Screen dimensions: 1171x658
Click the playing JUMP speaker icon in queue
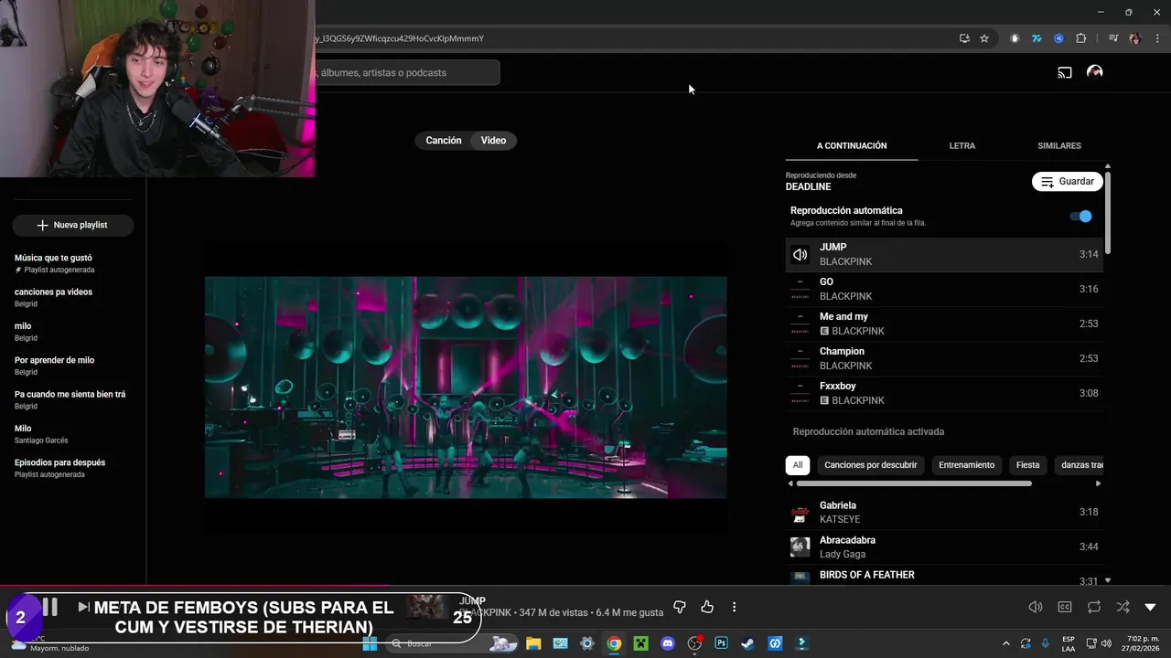click(800, 255)
